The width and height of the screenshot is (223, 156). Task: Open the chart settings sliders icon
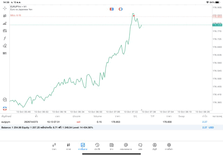coord(5,31)
